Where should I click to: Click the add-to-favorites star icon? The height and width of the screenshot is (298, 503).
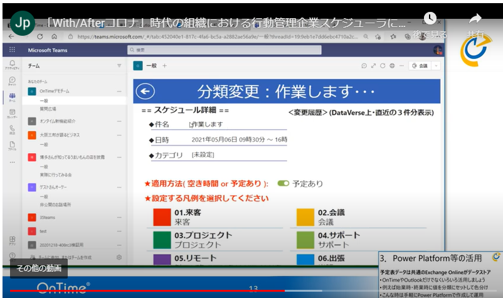click(x=378, y=37)
